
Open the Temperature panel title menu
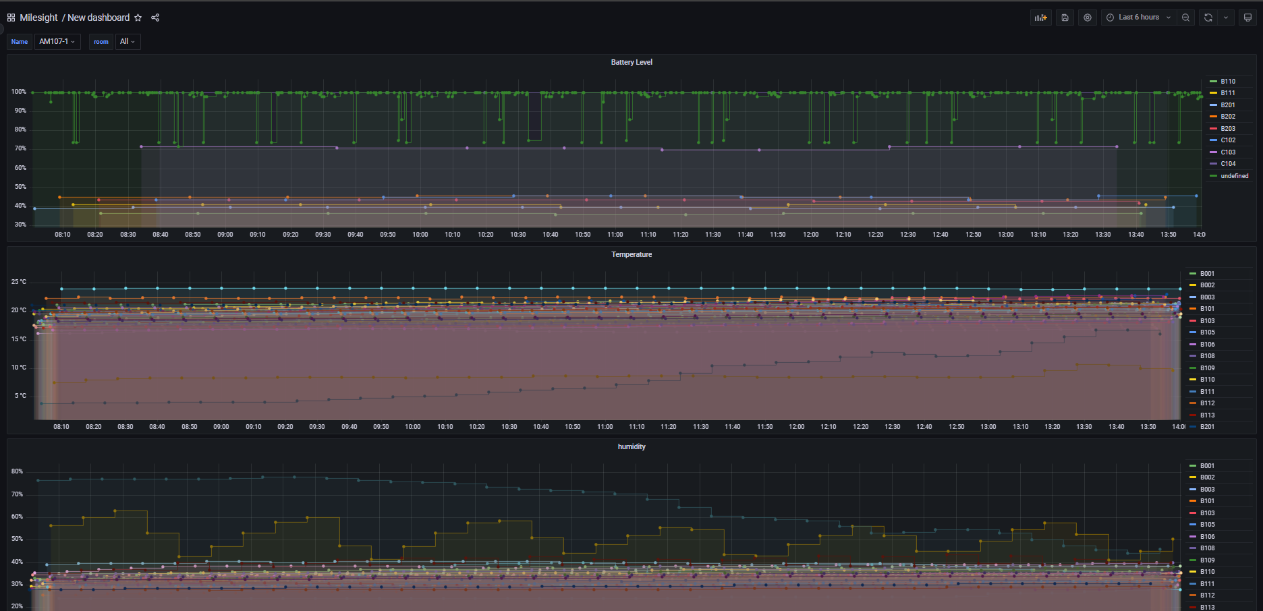click(631, 254)
